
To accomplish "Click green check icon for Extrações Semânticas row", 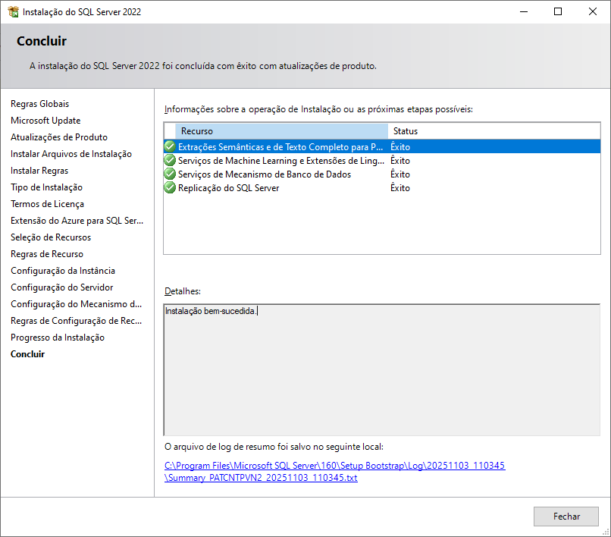I will pyautogui.click(x=170, y=146).
